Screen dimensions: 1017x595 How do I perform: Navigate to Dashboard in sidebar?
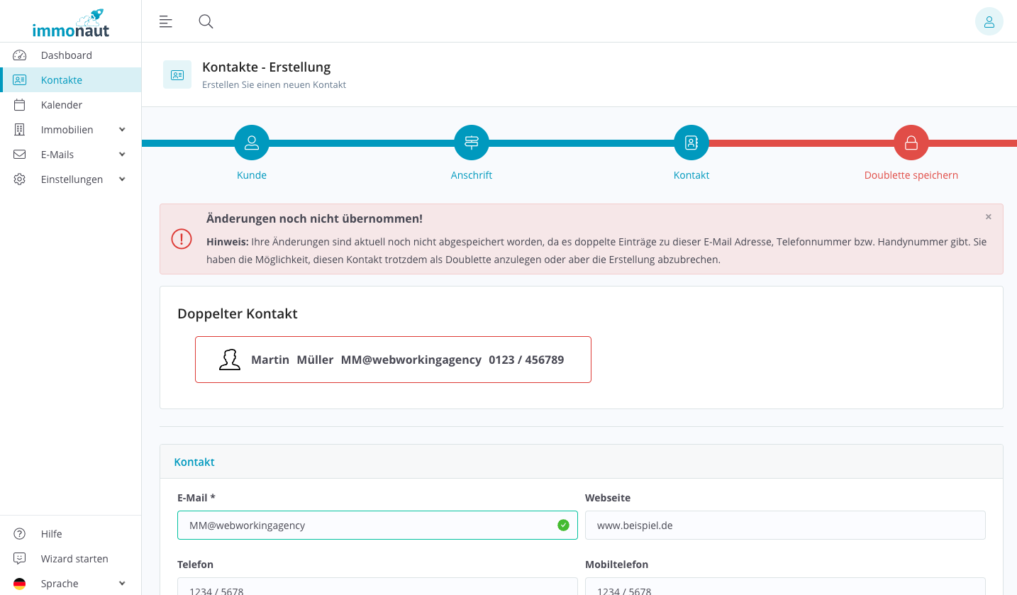point(66,55)
